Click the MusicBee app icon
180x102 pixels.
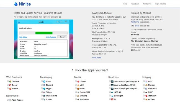[x=78, y=99]
